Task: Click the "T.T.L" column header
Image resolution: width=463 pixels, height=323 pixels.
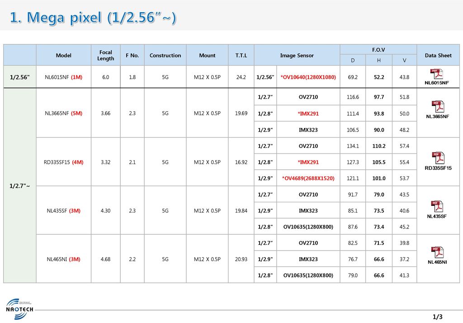Action: tap(241, 55)
